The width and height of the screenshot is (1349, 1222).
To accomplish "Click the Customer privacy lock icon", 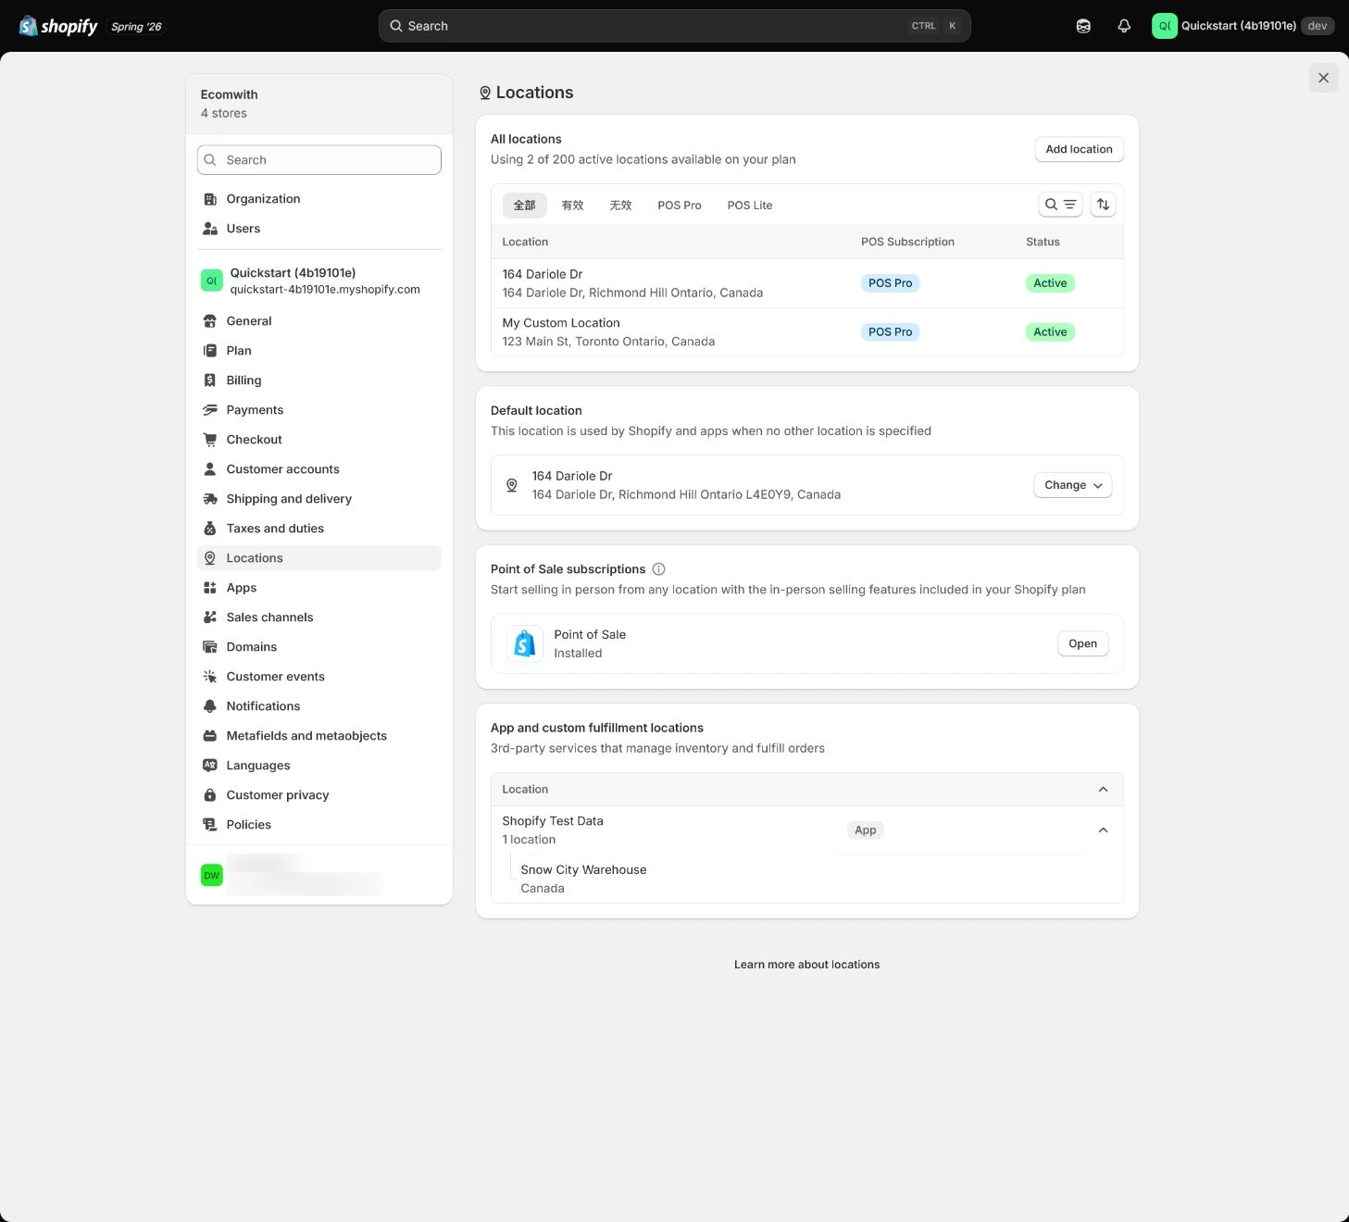I will tap(210, 795).
